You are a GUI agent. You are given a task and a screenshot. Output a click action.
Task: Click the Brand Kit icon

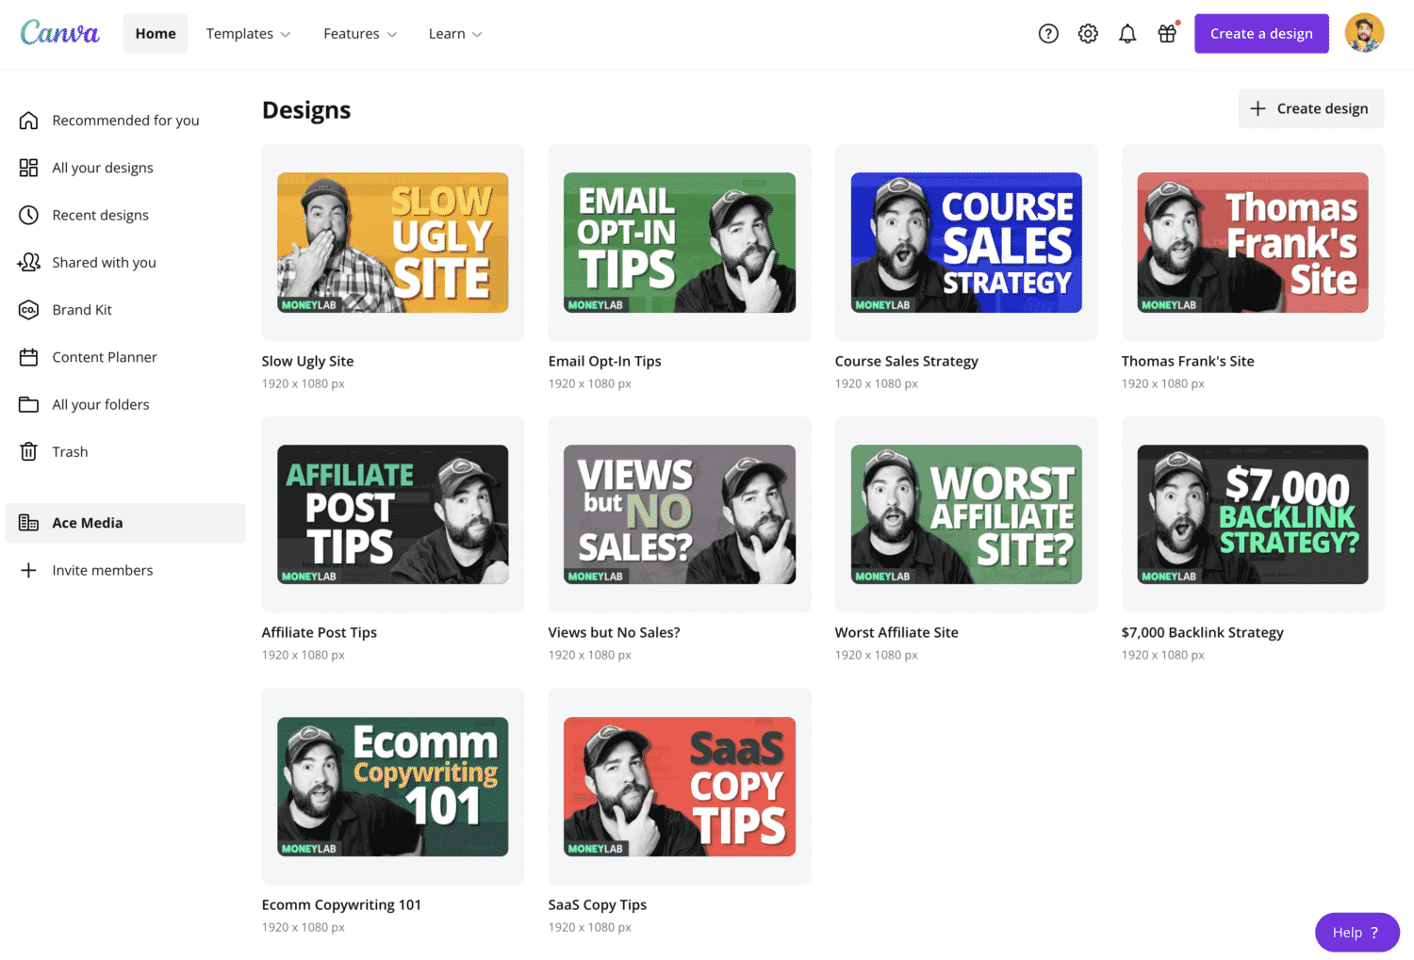(29, 310)
